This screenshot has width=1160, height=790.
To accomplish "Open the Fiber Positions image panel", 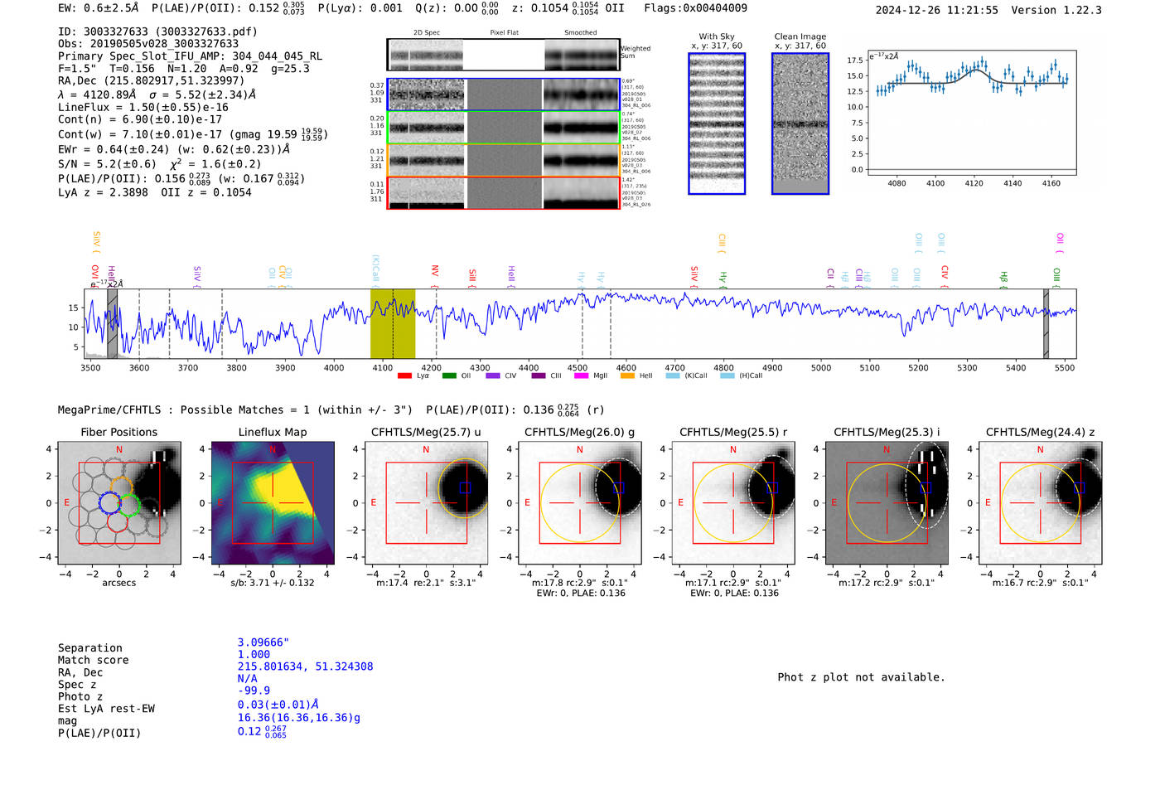I will coord(119,503).
